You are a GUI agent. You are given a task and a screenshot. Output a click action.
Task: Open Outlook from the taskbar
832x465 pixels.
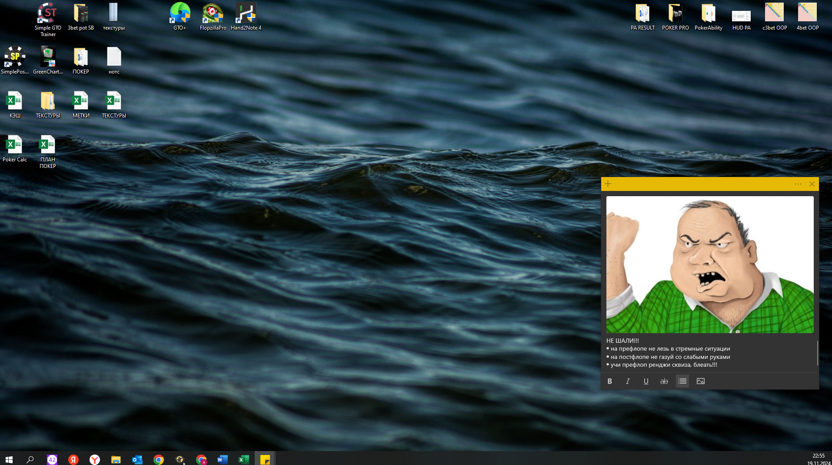(137, 459)
